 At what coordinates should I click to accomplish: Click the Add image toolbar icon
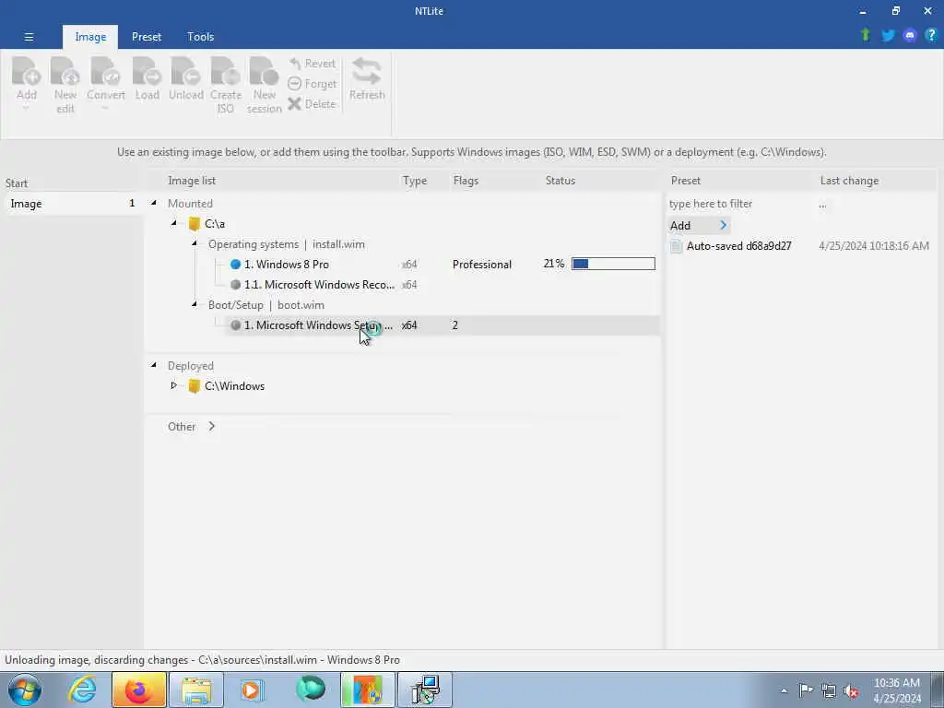click(x=26, y=72)
